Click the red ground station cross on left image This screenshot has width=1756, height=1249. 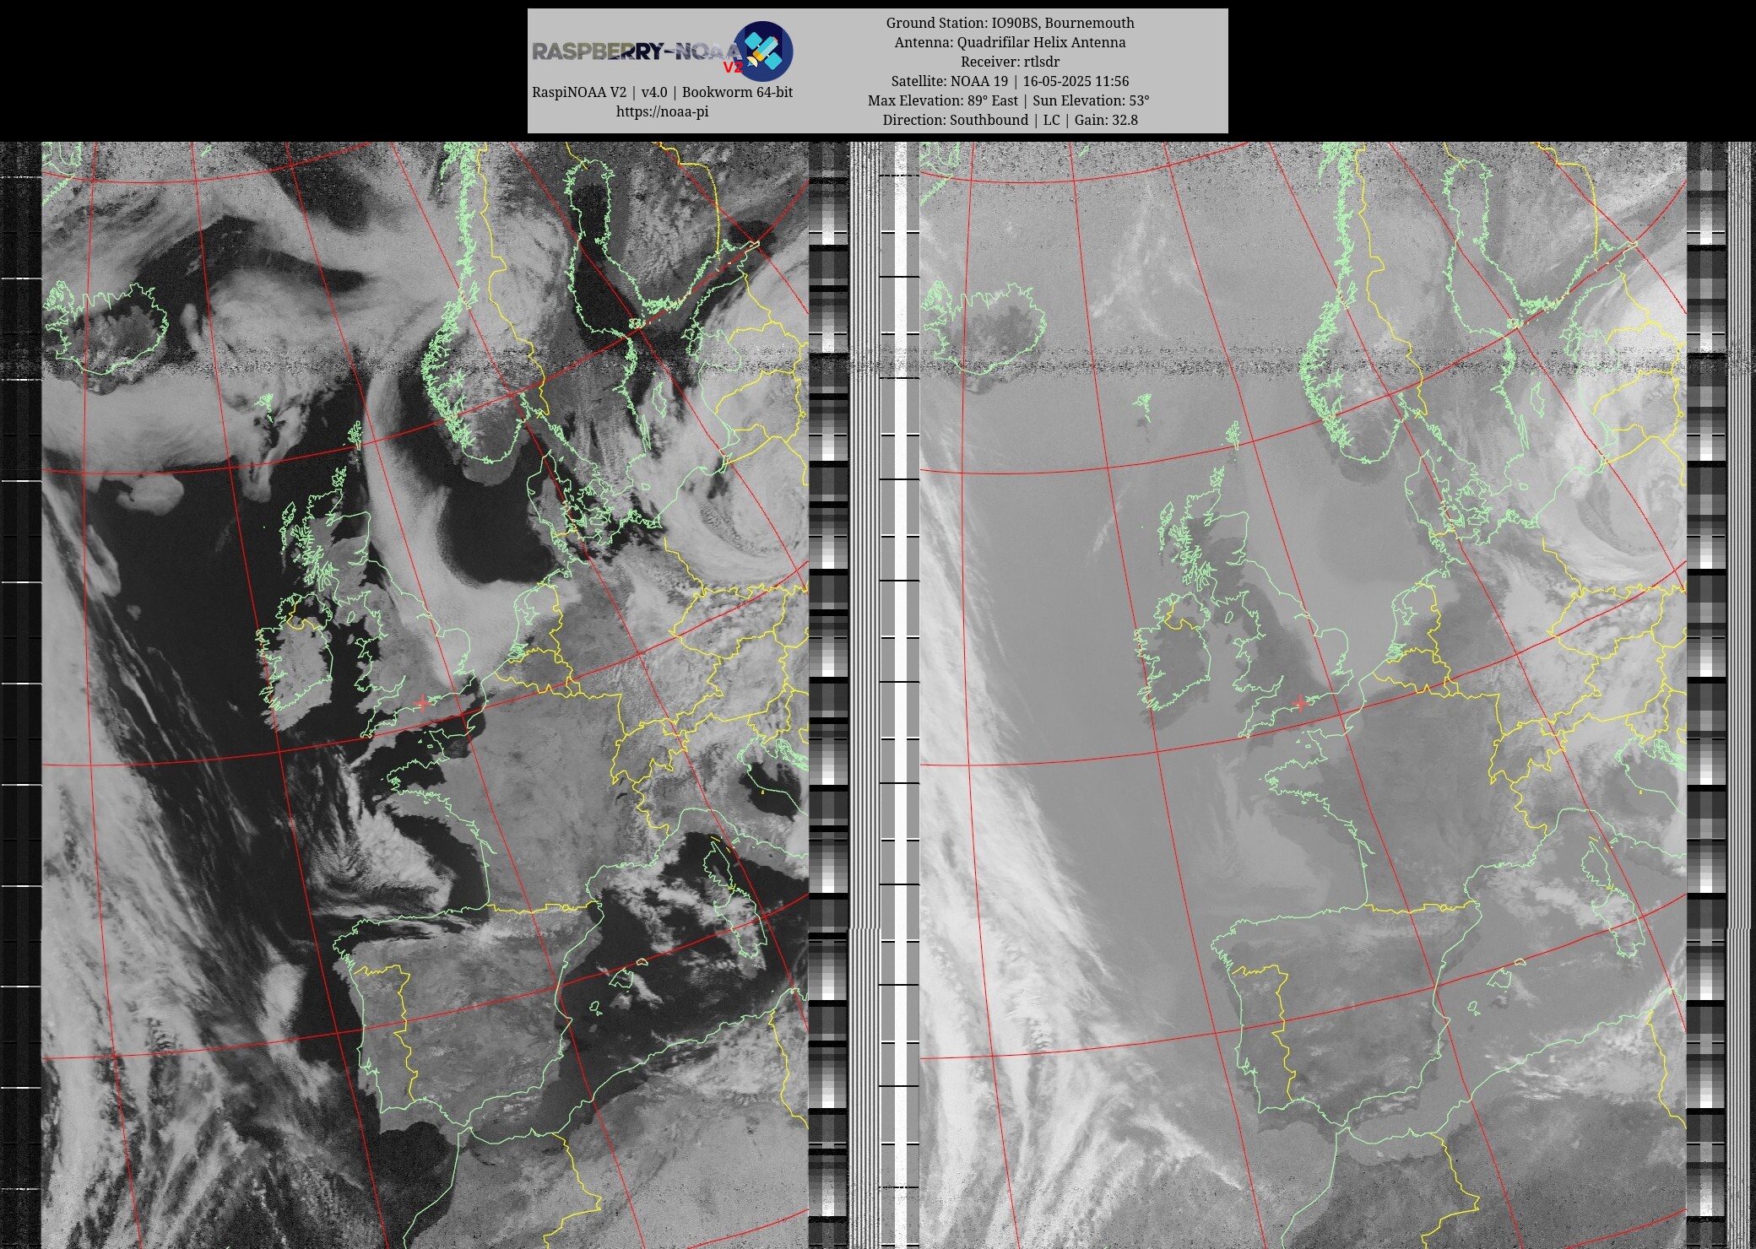pyautogui.click(x=422, y=702)
